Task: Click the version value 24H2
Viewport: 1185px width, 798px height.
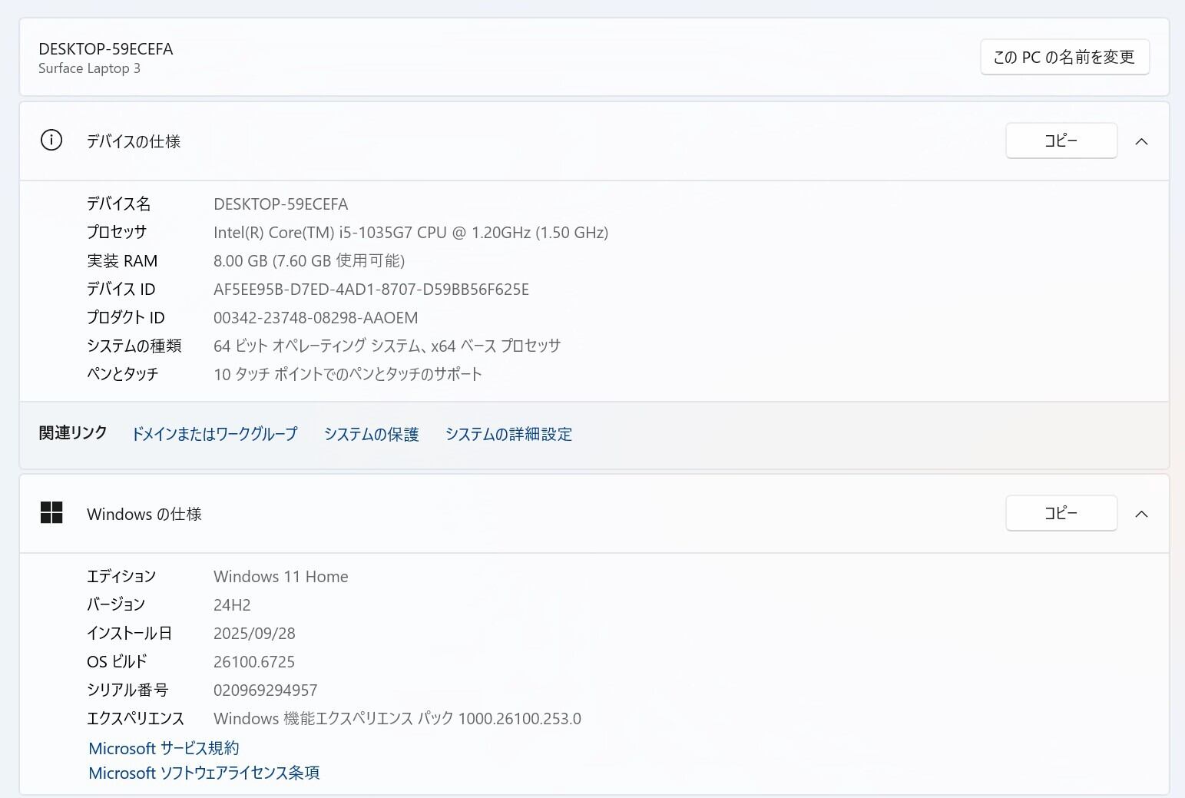Action: point(232,605)
